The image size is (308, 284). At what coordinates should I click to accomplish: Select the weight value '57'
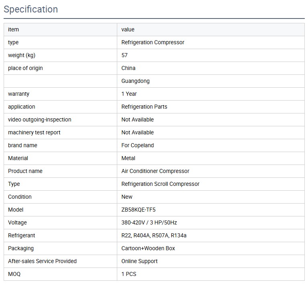[124, 55]
